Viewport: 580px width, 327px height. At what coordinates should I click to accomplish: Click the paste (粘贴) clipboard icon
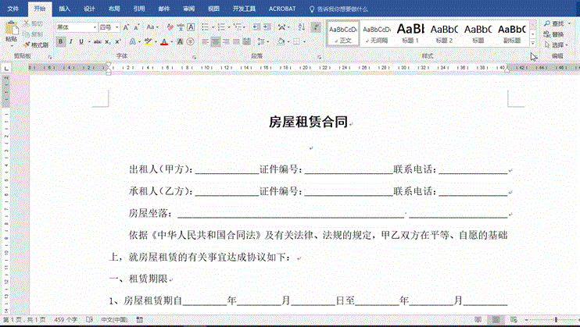click(x=11, y=31)
